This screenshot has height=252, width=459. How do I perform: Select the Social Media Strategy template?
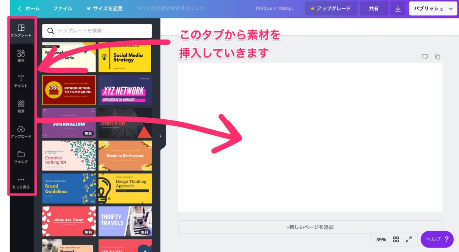click(125, 57)
